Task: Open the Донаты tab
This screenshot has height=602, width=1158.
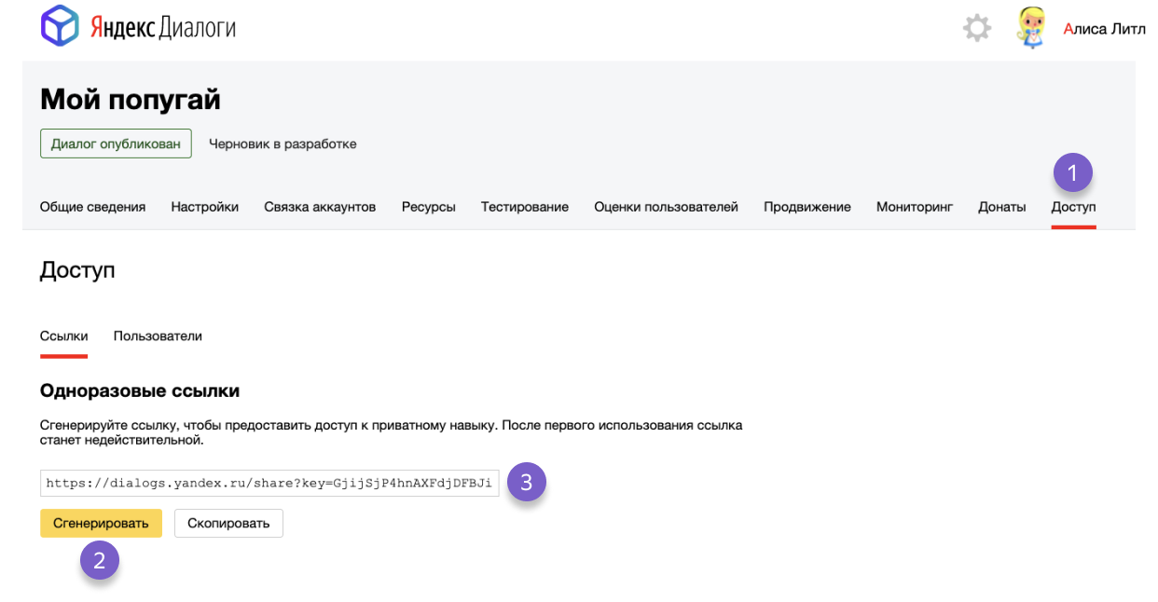Action: pos(1001,207)
